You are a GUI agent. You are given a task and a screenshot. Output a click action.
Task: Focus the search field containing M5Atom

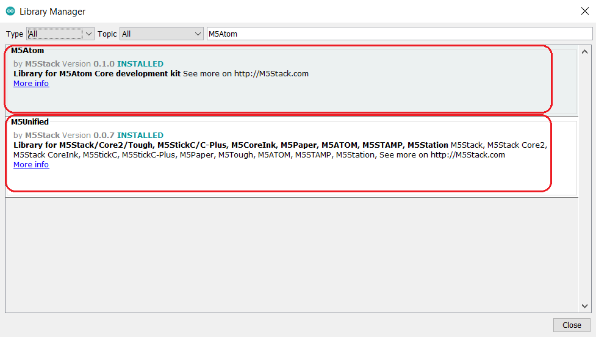pos(397,34)
